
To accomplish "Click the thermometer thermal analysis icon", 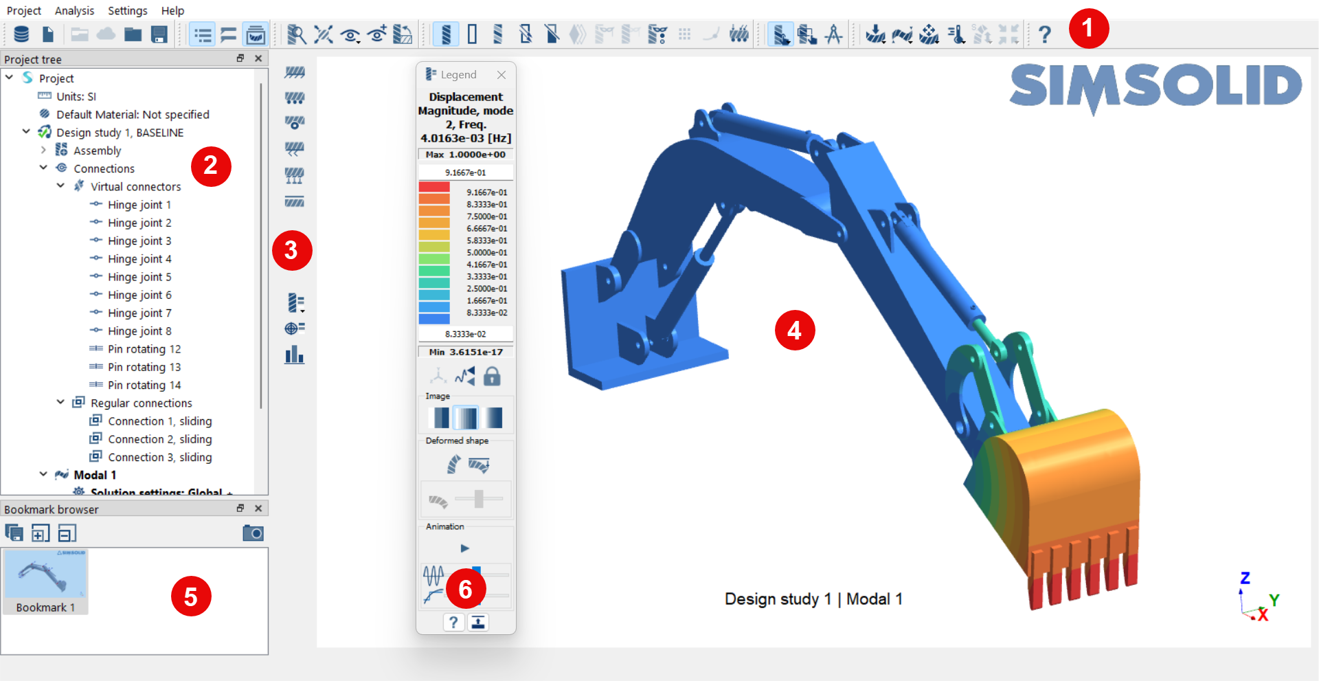I will point(956,34).
